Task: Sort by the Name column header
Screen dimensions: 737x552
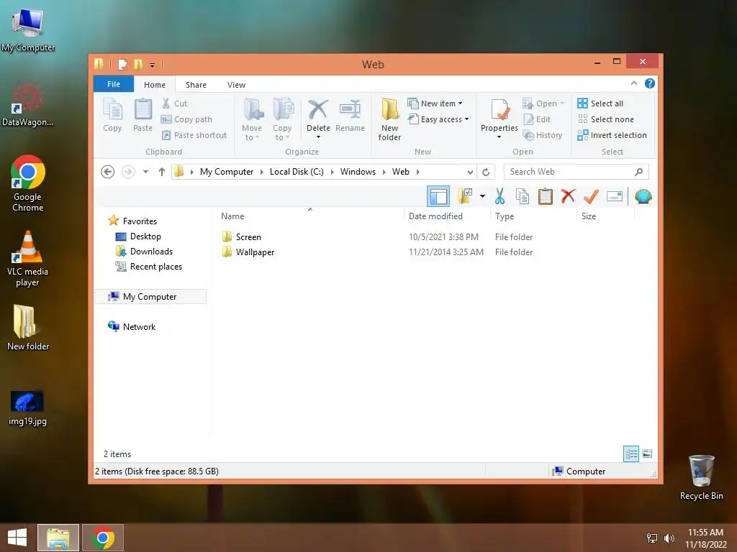Action: [x=232, y=216]
